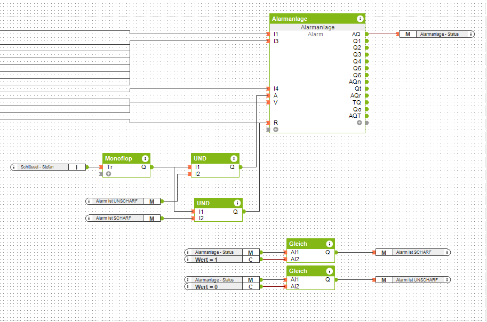
Task: Click plus icon under Tr in Monoflop block
Action: pyautogui.click(x=108, y=174)
